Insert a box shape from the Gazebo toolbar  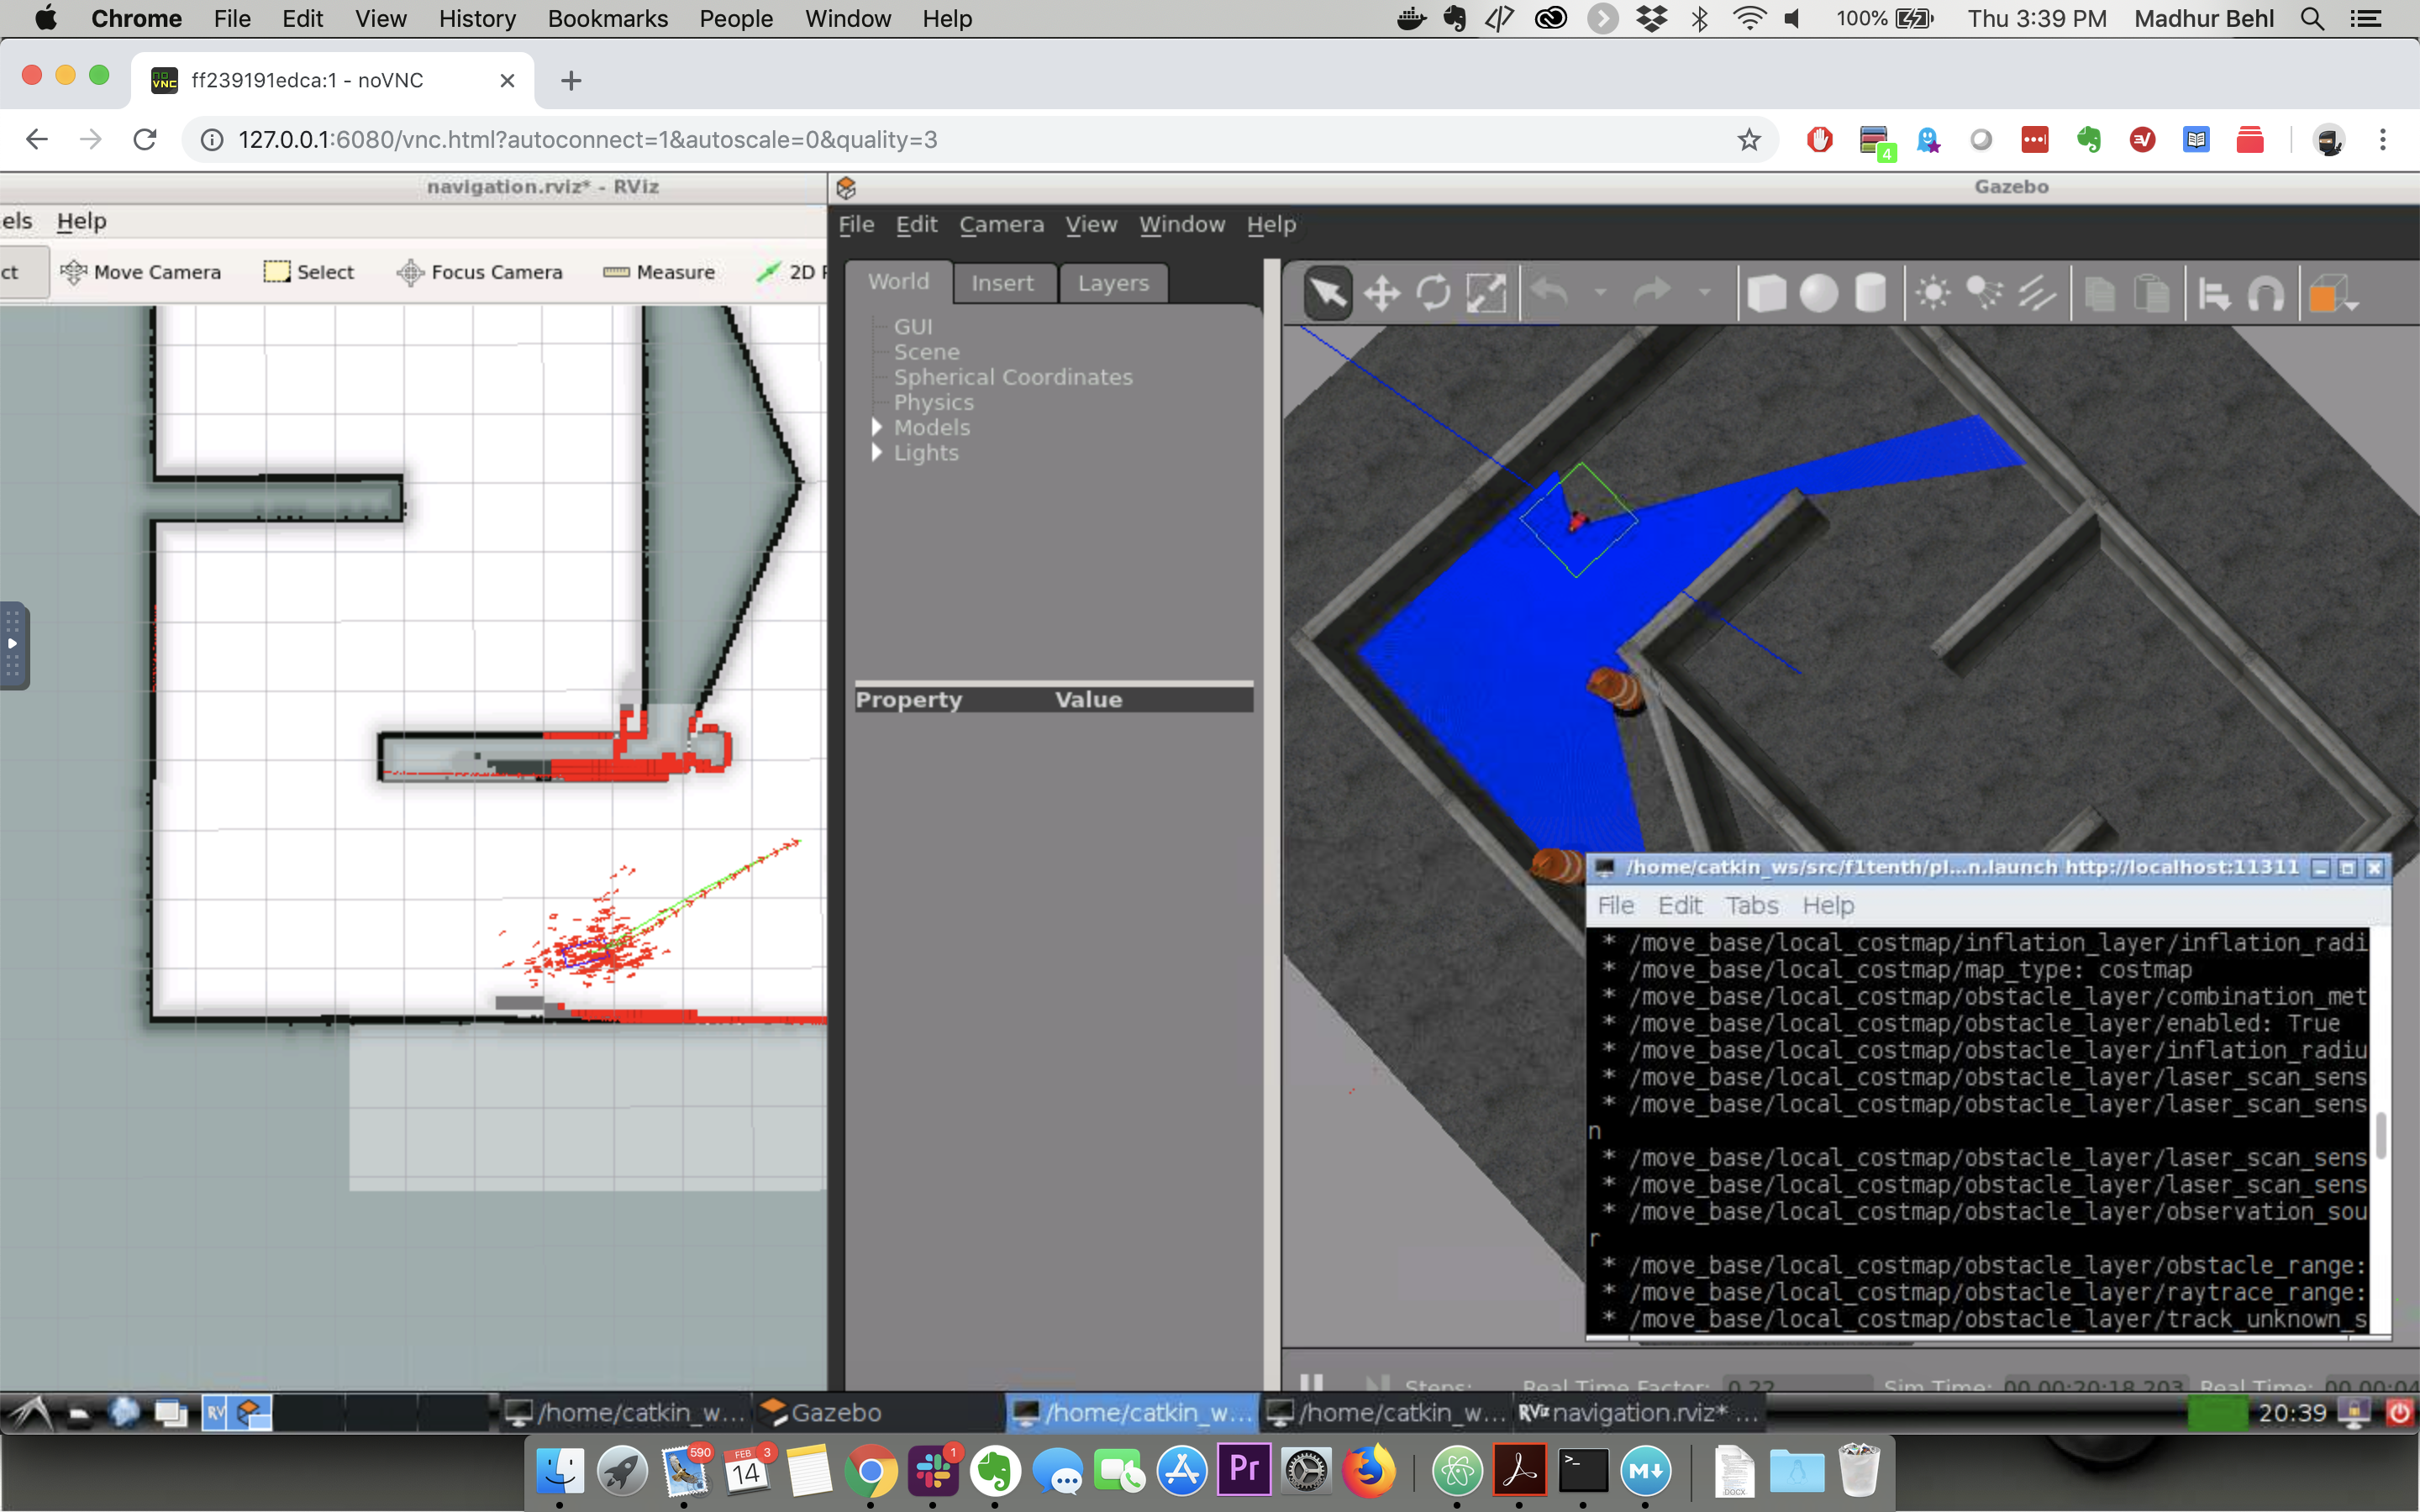tap(1766, 294)
